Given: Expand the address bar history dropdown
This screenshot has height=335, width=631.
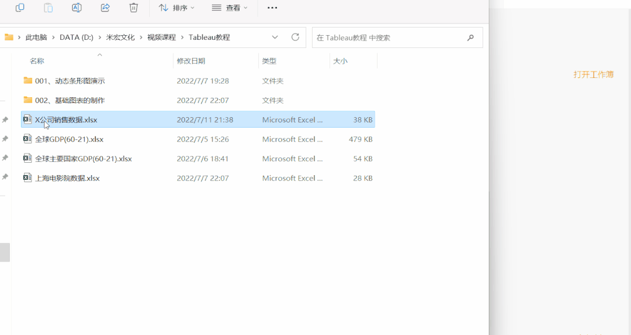Looking at the screenshot, I should point(275,37).
